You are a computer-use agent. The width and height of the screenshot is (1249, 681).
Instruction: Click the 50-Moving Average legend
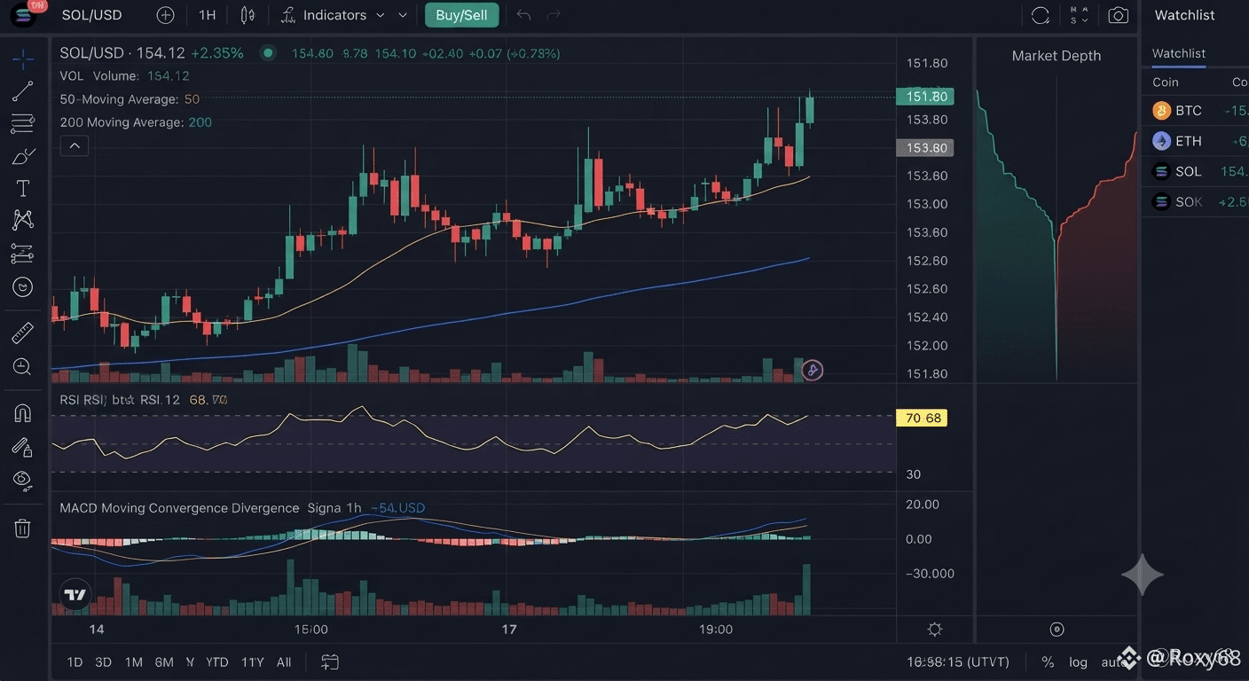point(130,99)
